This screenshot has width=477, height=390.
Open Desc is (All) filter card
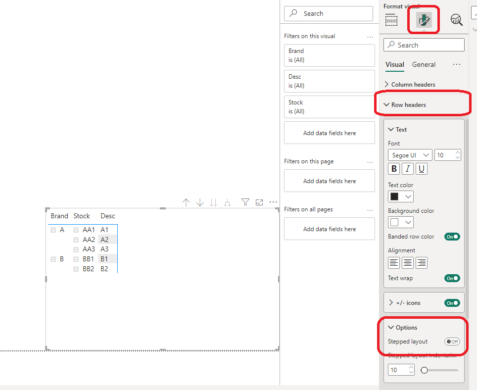click(329, 81)
